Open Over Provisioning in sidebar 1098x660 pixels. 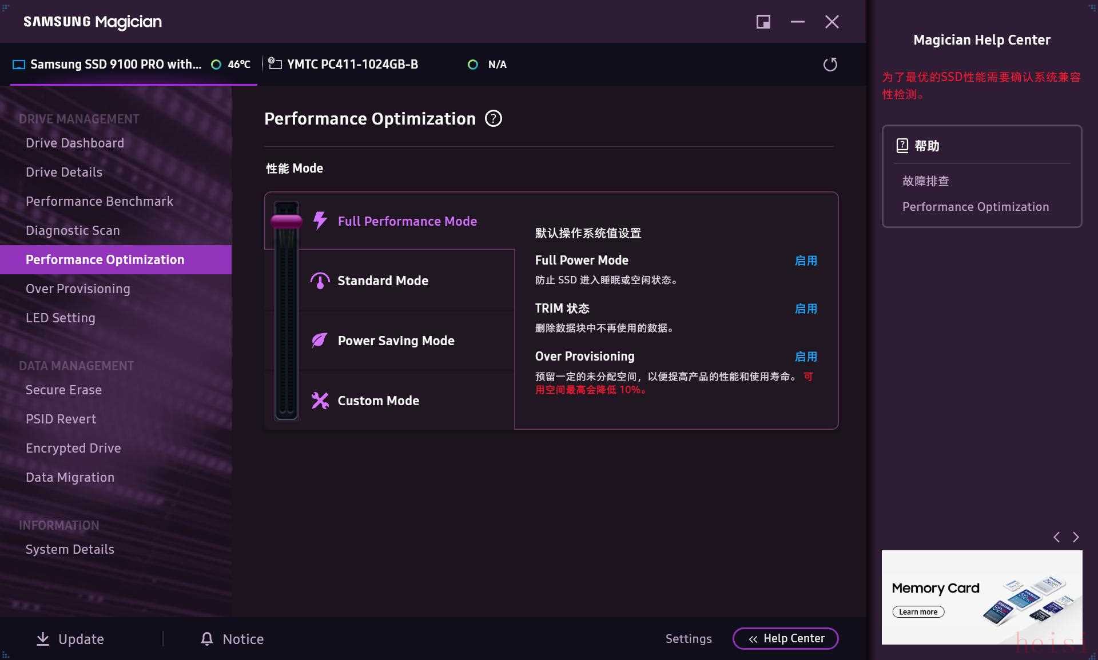click(78, 289)
